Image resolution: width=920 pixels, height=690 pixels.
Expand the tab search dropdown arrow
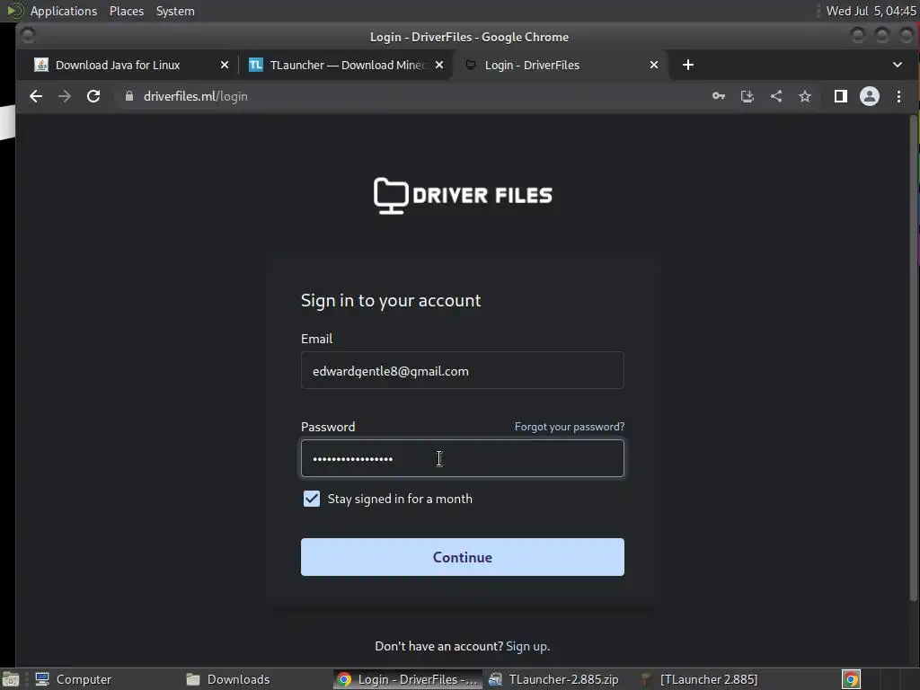click(898, 65)
